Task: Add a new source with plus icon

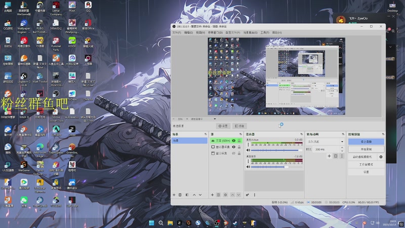Action: (x=212, y=195)
